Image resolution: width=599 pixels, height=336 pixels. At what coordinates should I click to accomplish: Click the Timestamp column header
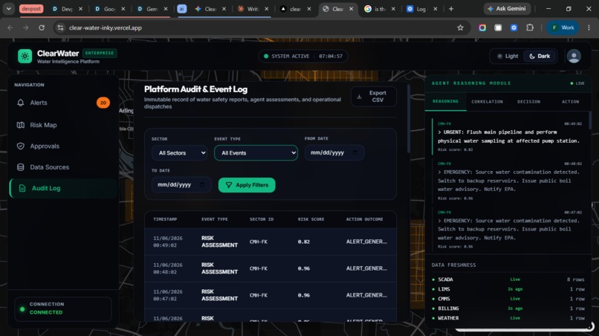[x=165, y=219]
